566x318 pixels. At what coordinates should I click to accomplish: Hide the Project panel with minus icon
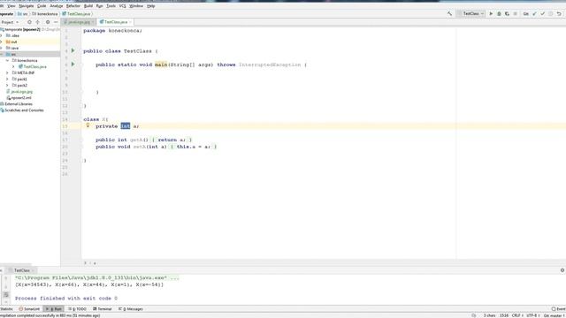[x=56, y=22]
